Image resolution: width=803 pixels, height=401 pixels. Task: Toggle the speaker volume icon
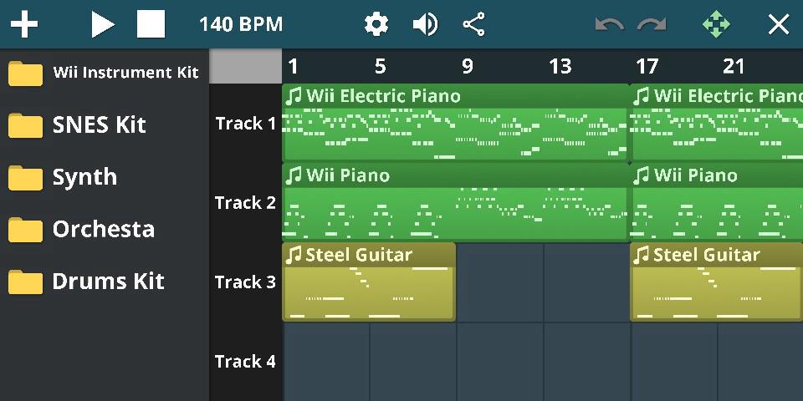coord(425,24)
